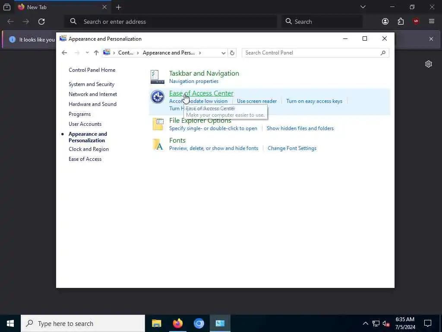Open User Accounts category
442x332 pixels.
click(x=85, y=124)
